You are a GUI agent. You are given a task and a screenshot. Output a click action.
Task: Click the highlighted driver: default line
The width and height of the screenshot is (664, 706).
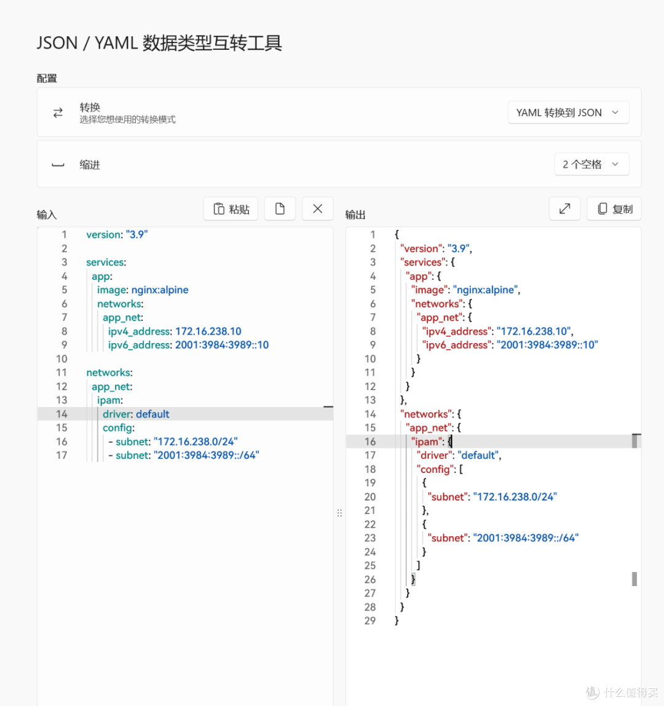tap(186, 414)
